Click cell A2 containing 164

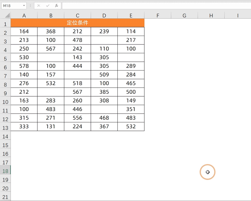tap(24, 31)
